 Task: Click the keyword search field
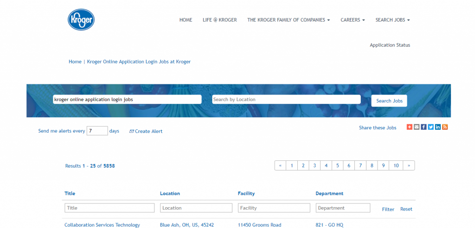point(127,99)
